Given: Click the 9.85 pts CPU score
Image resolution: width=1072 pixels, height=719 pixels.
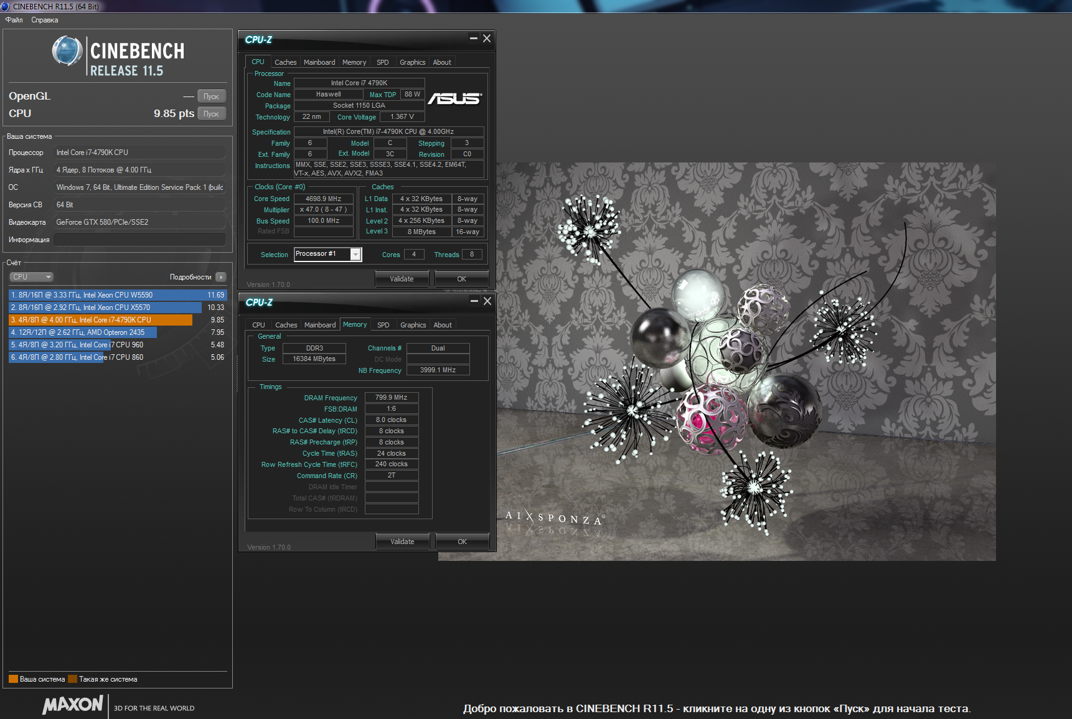Looking at the screenshot, I should [174, 114].
